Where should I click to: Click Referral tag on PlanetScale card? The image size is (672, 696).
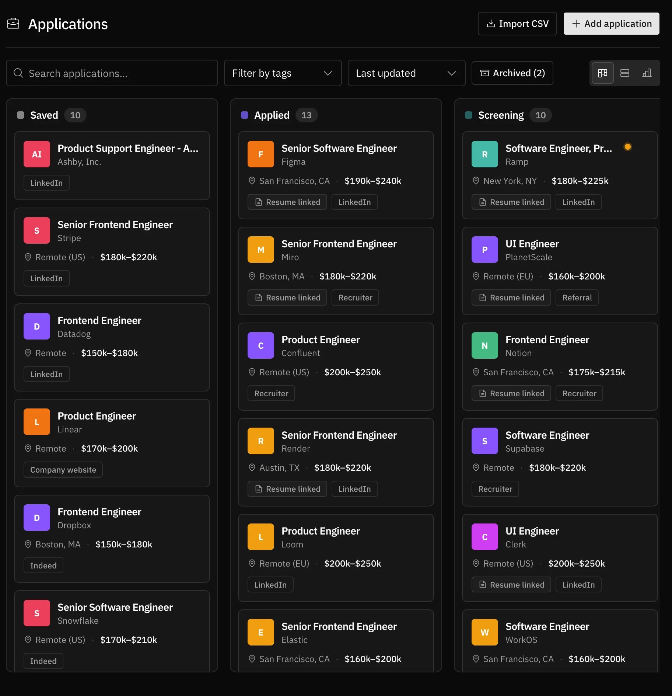pyautogui.click(x=577, y=297)
